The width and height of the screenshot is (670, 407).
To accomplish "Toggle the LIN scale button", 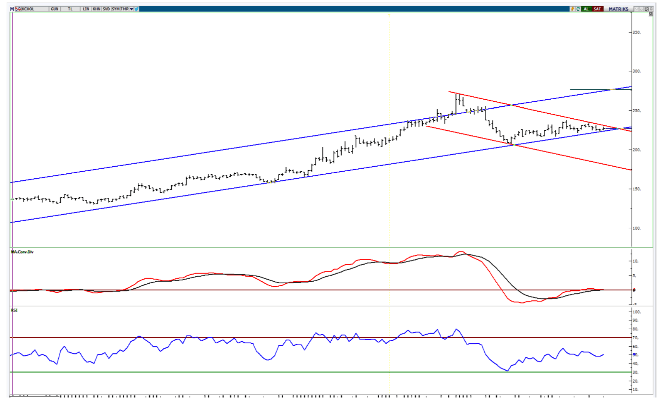I will 86,9.
